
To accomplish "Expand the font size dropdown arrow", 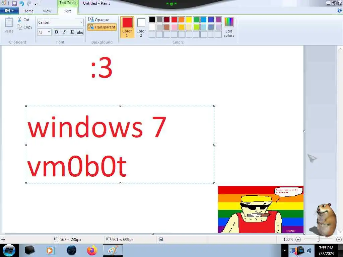I will (x=49, y=32).
